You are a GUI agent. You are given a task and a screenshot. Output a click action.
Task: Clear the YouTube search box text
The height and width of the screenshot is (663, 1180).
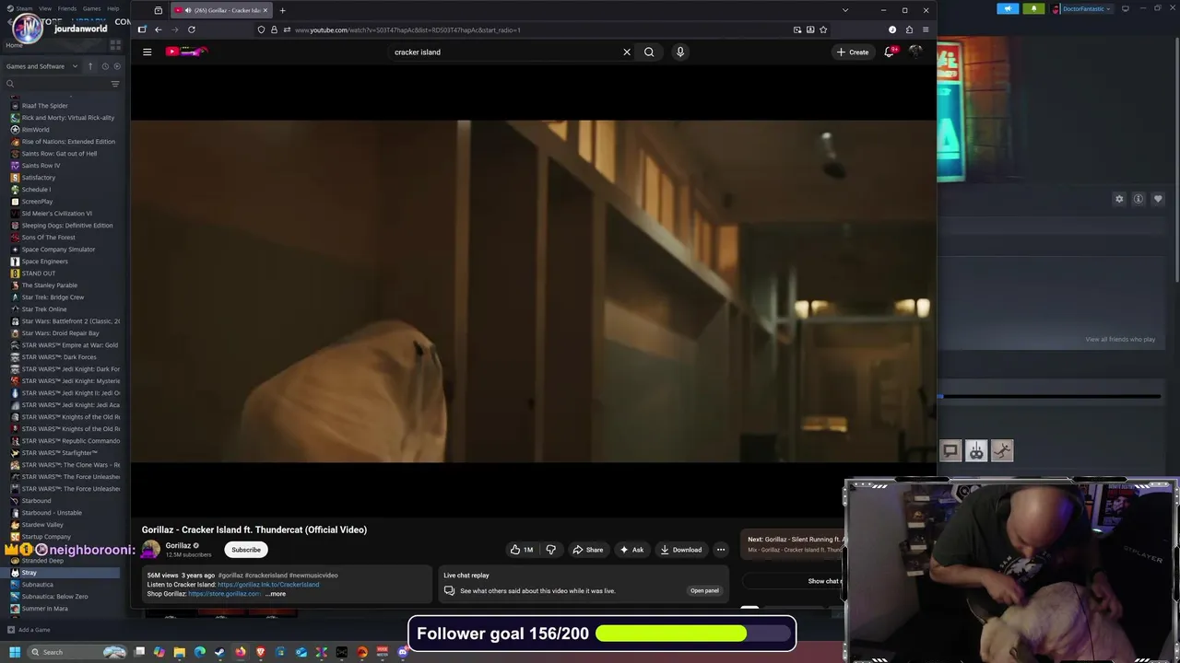click(627, 52)
